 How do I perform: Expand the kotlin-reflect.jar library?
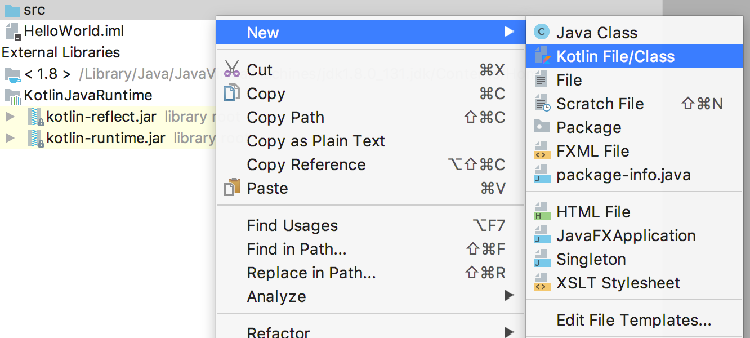(x=10, y=116)
